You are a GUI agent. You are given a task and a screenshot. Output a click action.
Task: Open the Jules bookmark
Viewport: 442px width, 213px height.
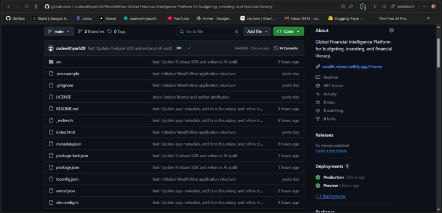pyautogui.click(x=84, y=18)
